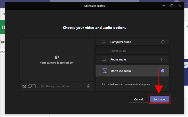
Task: Toggle the camera switch on
Action: [32, 86]
